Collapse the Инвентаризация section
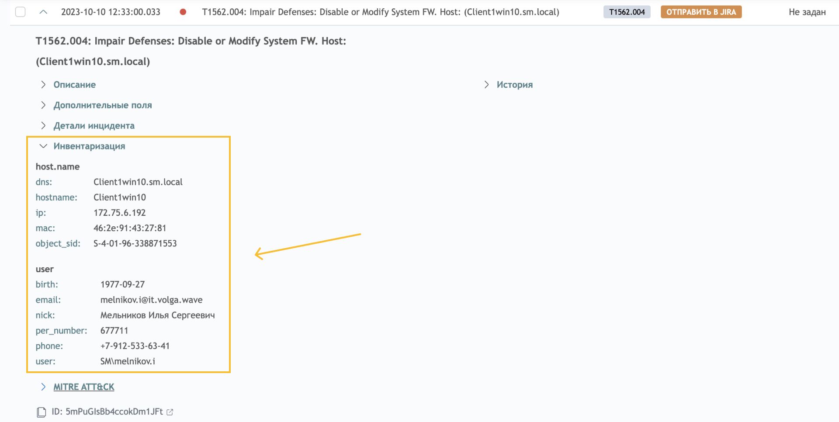 tap(89, 146)
